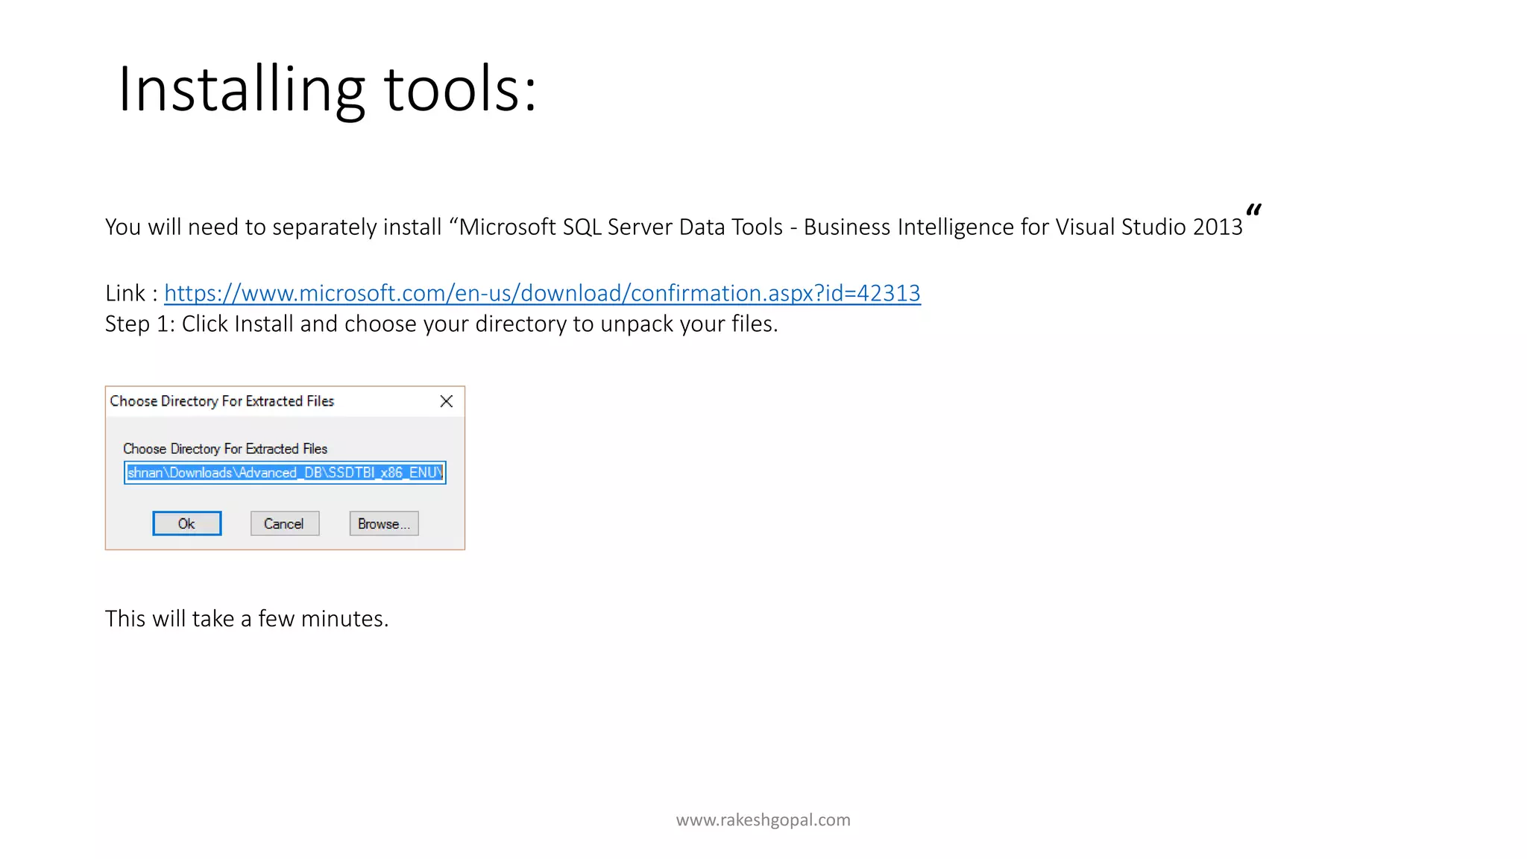The width and height of the screenshot is (1527, 859).
Task: Click the 'Choose Directory For Extracted Files' label above the field
Action: [x=225, y=449]
